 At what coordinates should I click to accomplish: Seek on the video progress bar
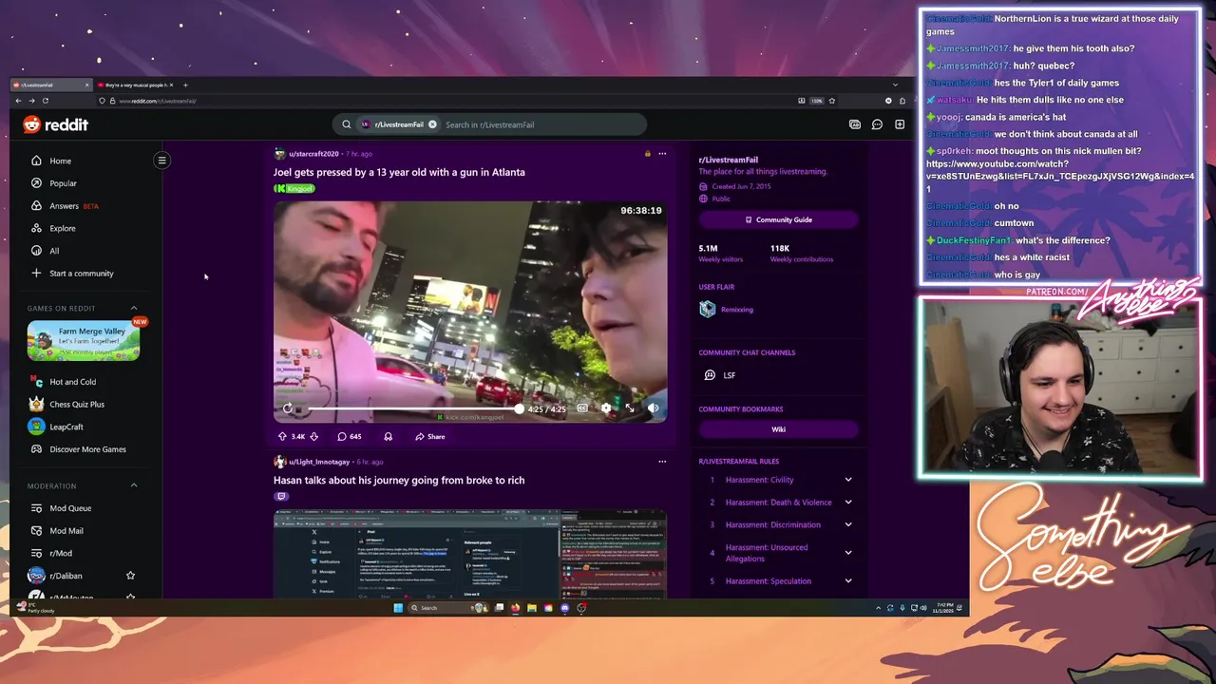click(x=413, y=409)
